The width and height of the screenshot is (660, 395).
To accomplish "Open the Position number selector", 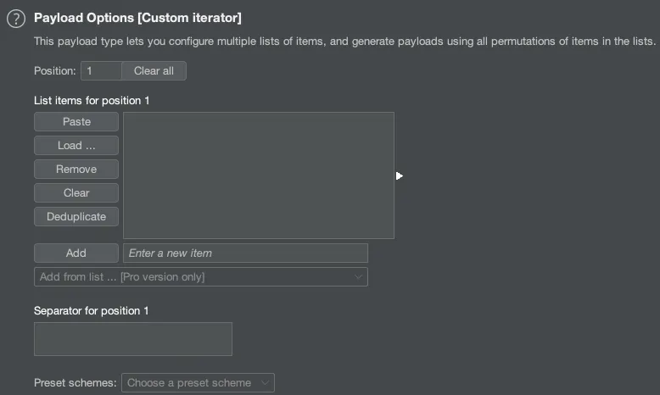I will coord(101,71).
